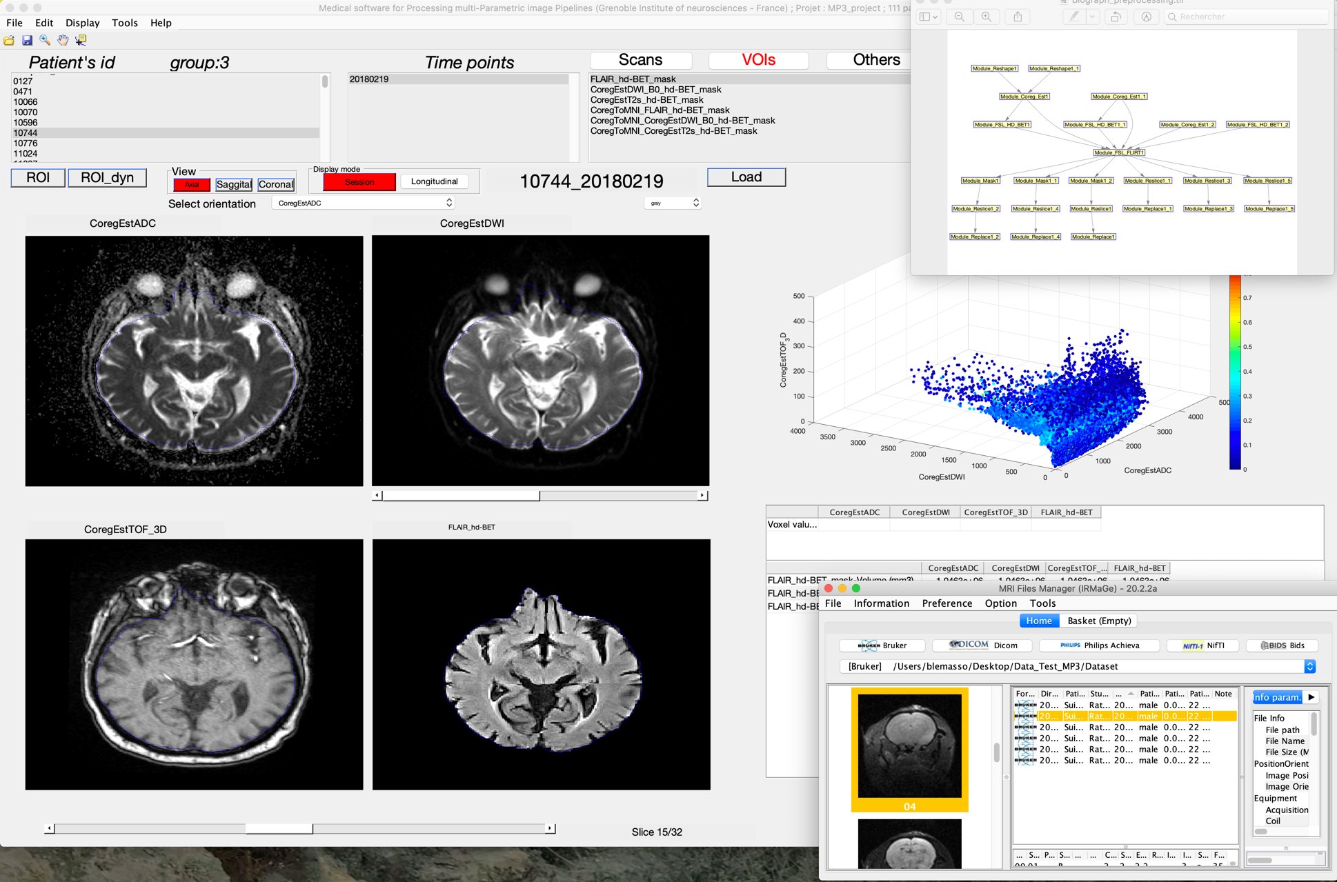The image size is (1337, 882).
Task: Switch to the Basket (Empty) tab
Action: (1099, 621)
